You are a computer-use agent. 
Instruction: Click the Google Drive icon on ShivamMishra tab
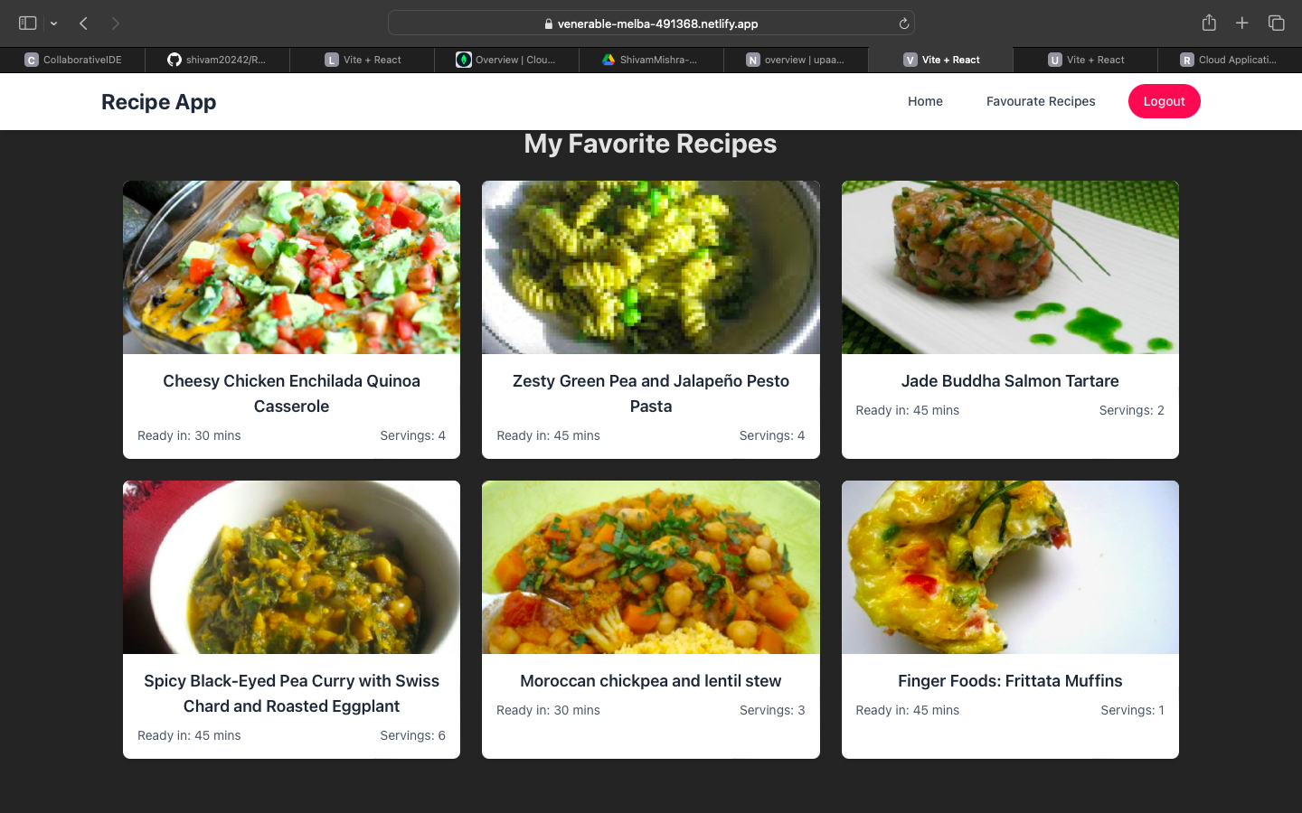(609, 60)
